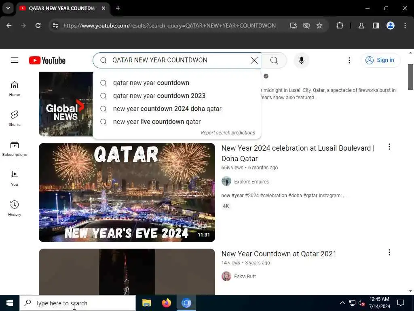This screenshot has height=311, width=414.
Task: Open File Explorer from the taskbar
Action: coord(146,303)
